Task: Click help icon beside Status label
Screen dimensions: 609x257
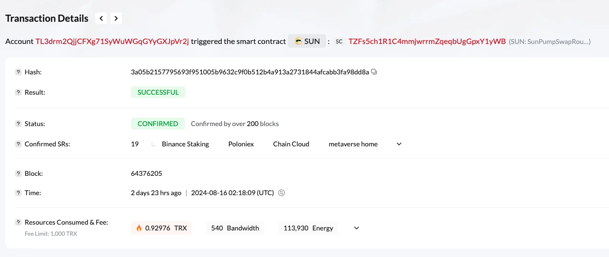Action: tap(18, 124)
